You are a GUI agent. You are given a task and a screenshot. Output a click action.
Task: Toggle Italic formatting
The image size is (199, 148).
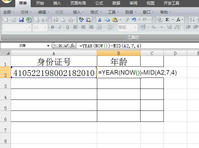pos(60,27)
